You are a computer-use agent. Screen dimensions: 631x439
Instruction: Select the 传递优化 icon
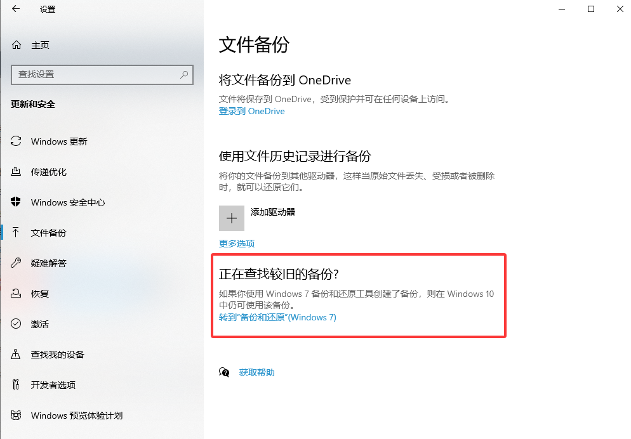[16, 172]
